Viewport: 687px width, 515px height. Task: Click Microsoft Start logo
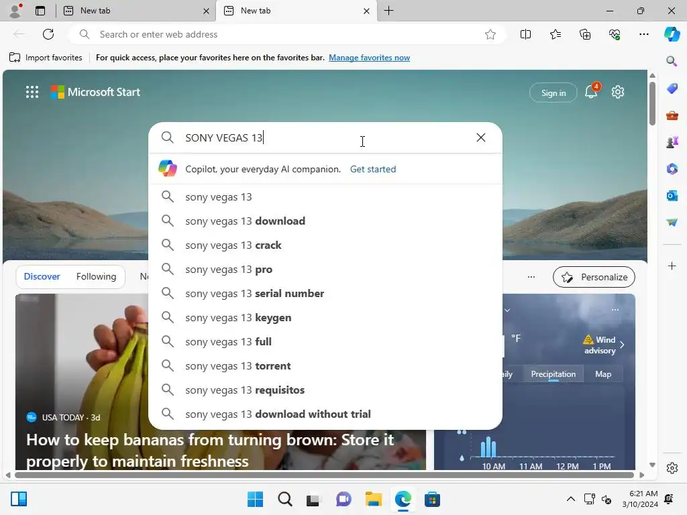tap(95, 92)
